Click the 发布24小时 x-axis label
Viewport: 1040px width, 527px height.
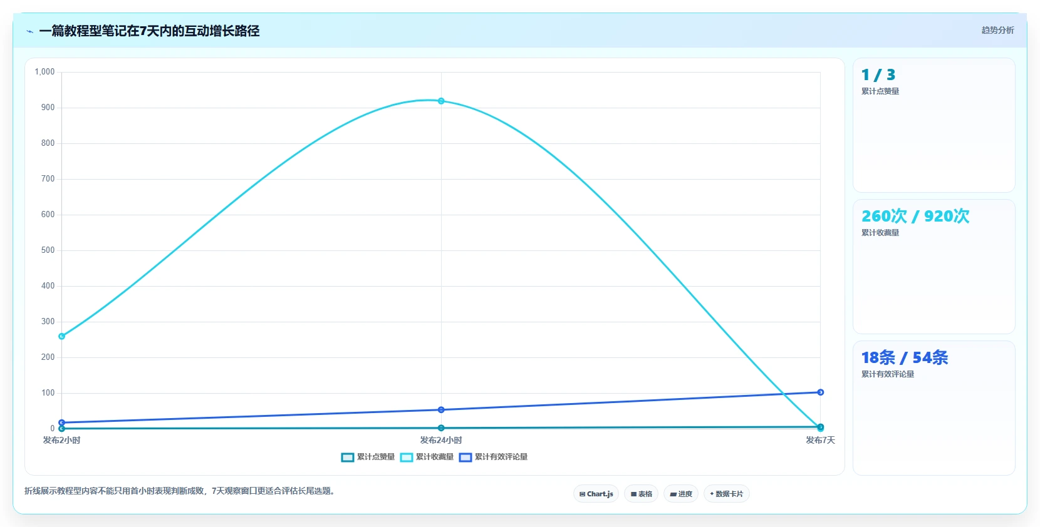tap(441, 441)
